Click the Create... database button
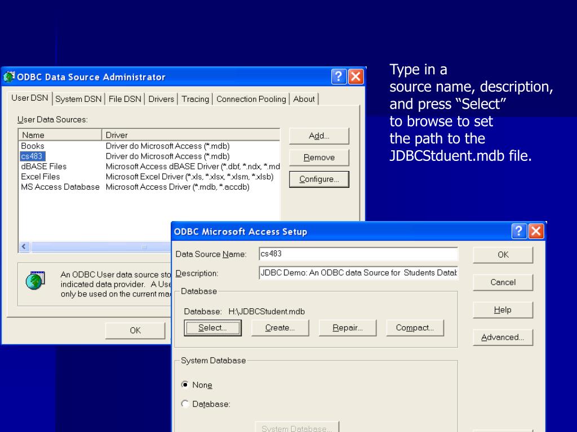577x432 pixels. point(280,328)
